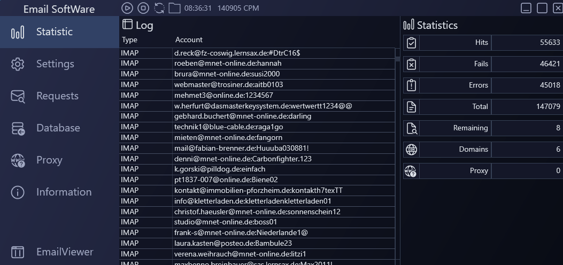Click the refresh arrows icon
This screenshot has width=563, height=265.
(159, 8)
